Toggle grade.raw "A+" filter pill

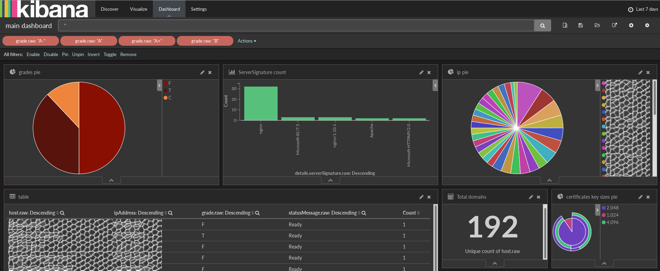tap(147, 41)
